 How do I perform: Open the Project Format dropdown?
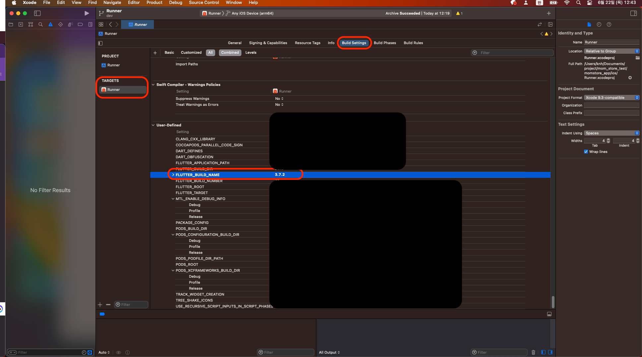pyautogui.click(x=611, y=98)
